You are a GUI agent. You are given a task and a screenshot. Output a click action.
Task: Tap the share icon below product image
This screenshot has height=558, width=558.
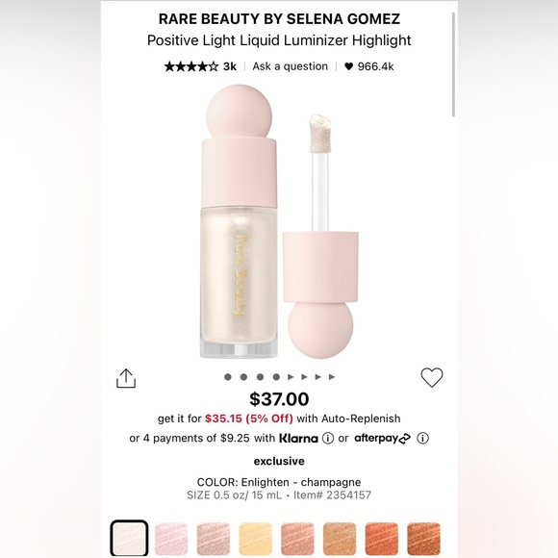(x=126, y=378)
